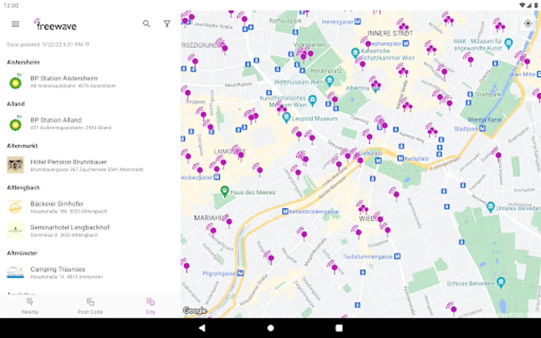Tap the Pilgramgasse metro station icon
Viewport: 541px width, 338px height.
[x=240, y=273]
